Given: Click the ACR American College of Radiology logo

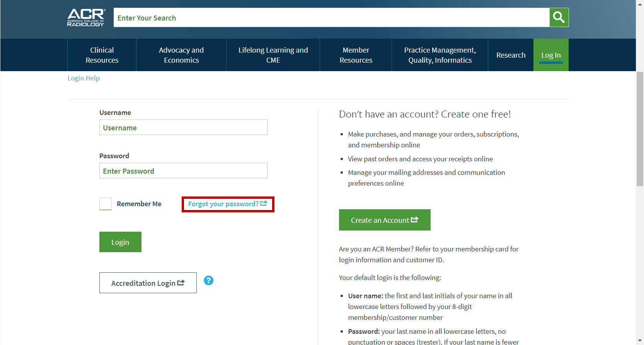Looking at the screenshot, I should (86, 17).
